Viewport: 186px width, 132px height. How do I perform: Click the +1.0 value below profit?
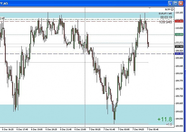point(169,124)
